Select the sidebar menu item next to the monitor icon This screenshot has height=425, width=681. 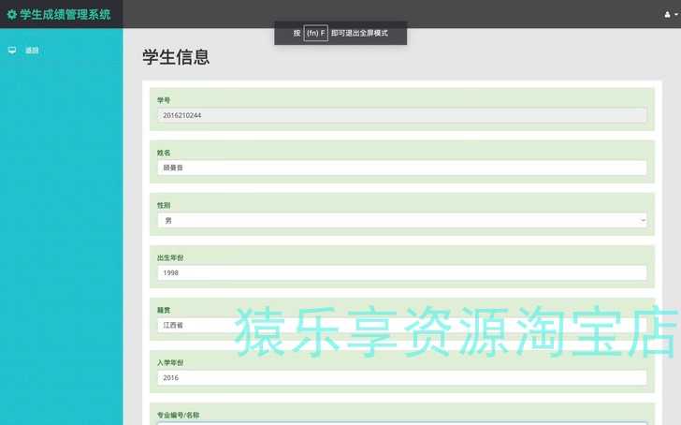32,51
